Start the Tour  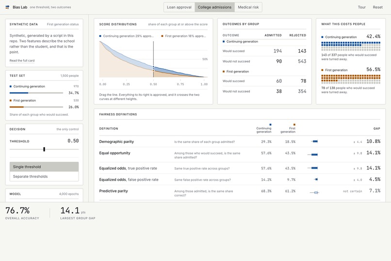click(361, 7)
